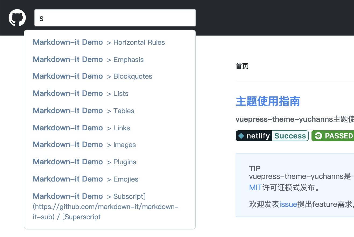The height and width of the screenshot is (237, 354).
Task: Open the Lists search suggestion
Action: click(x=110, y=93)
